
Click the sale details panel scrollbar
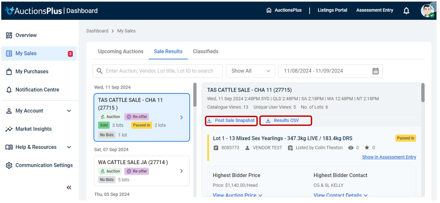click(x=423, y=92)
